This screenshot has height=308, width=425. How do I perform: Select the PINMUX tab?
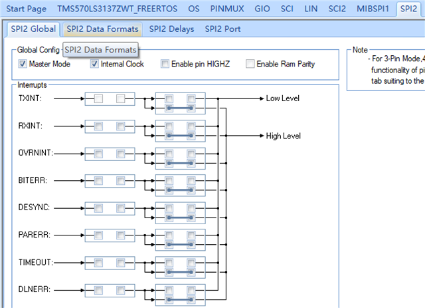[x=227, y=9]
